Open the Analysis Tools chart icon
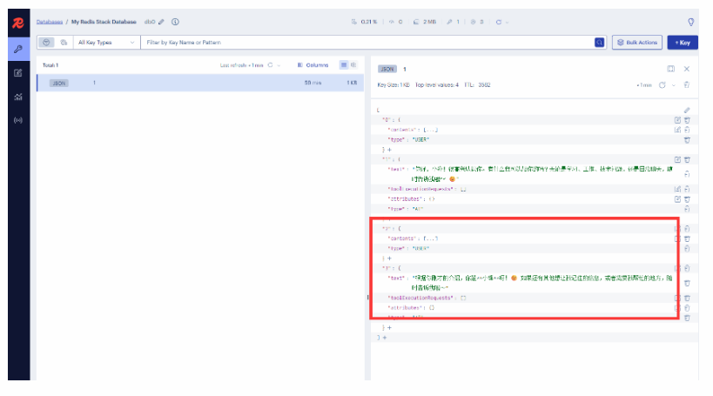 point(18,97)
